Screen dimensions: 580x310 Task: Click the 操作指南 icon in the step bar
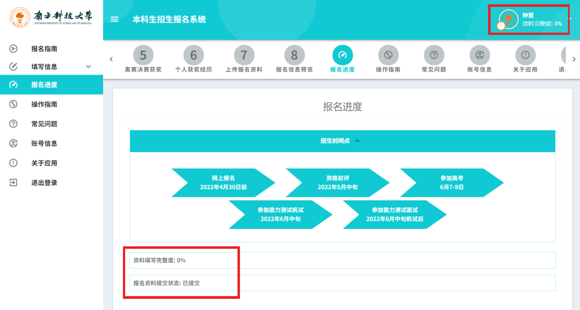388,55
